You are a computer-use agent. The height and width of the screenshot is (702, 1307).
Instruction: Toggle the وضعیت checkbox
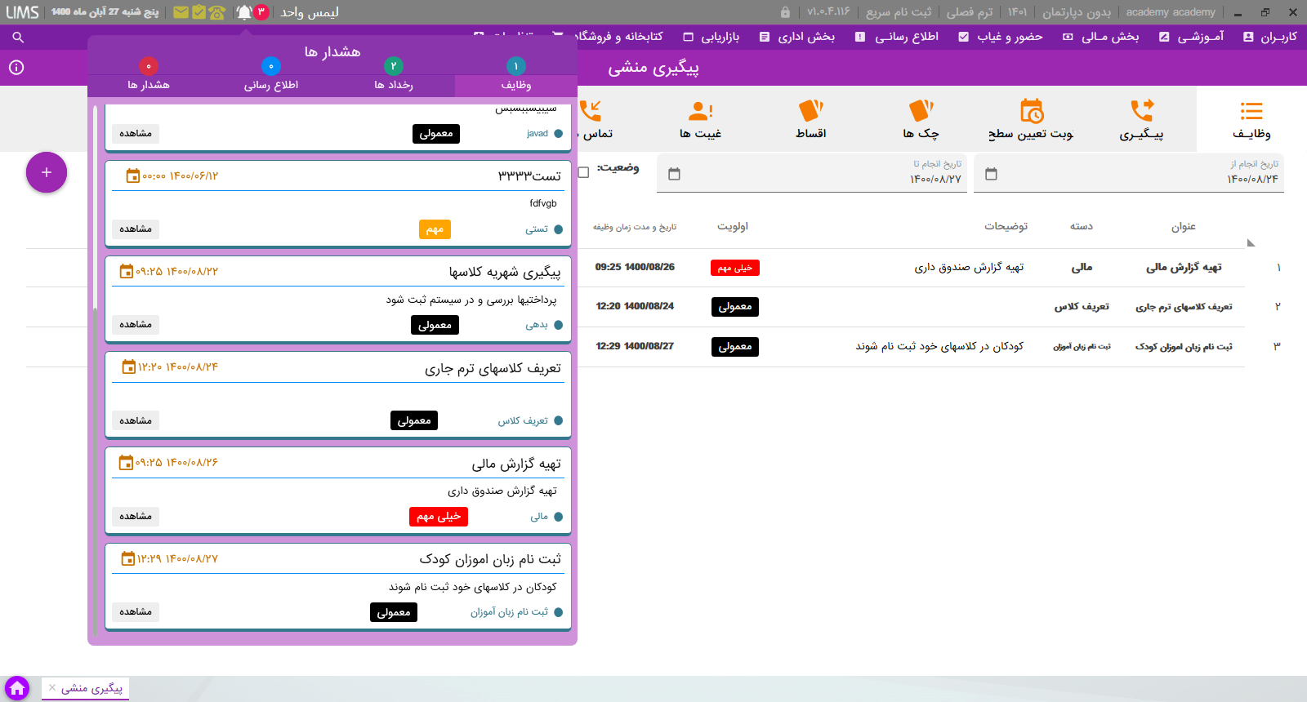(583, 172)
